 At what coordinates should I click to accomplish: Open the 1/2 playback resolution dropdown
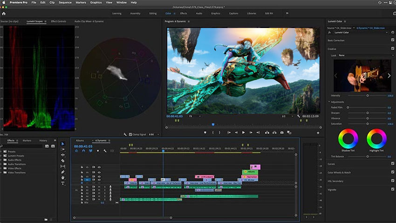pyautogui.click(x=287, y=116)
